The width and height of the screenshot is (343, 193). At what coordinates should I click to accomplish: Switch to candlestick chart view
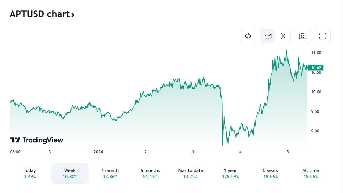(x=283, y=36)
